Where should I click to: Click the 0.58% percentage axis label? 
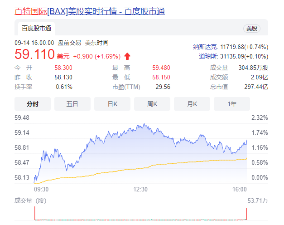tap(260, 162)
